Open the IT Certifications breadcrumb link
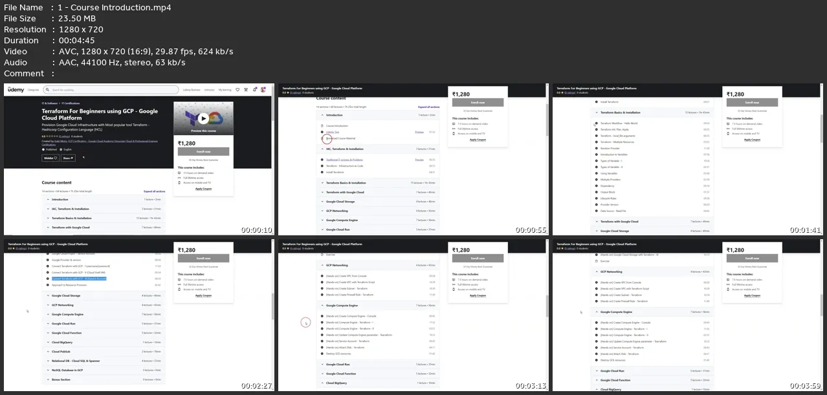Screen dimensions: 827x395 [x=71, y=103]
